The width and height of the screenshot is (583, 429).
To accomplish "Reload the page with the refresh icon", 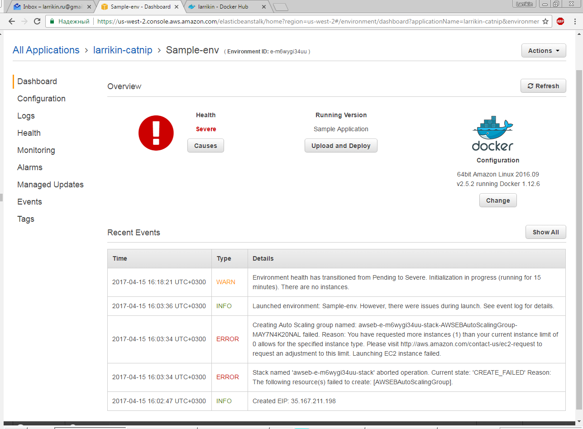I will click(x=37, y=21).
